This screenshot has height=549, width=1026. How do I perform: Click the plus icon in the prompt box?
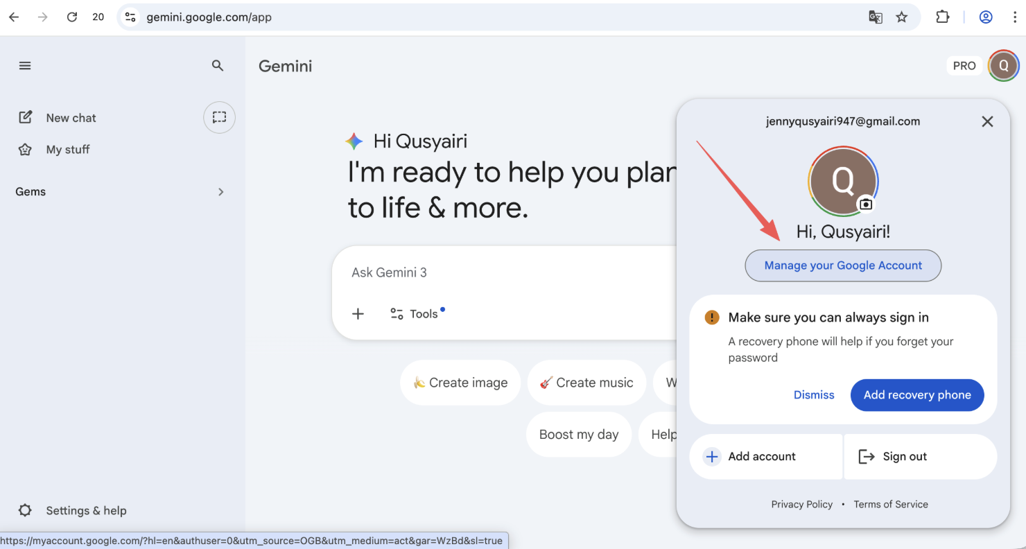pyautogui.click(x=358, y=314)
